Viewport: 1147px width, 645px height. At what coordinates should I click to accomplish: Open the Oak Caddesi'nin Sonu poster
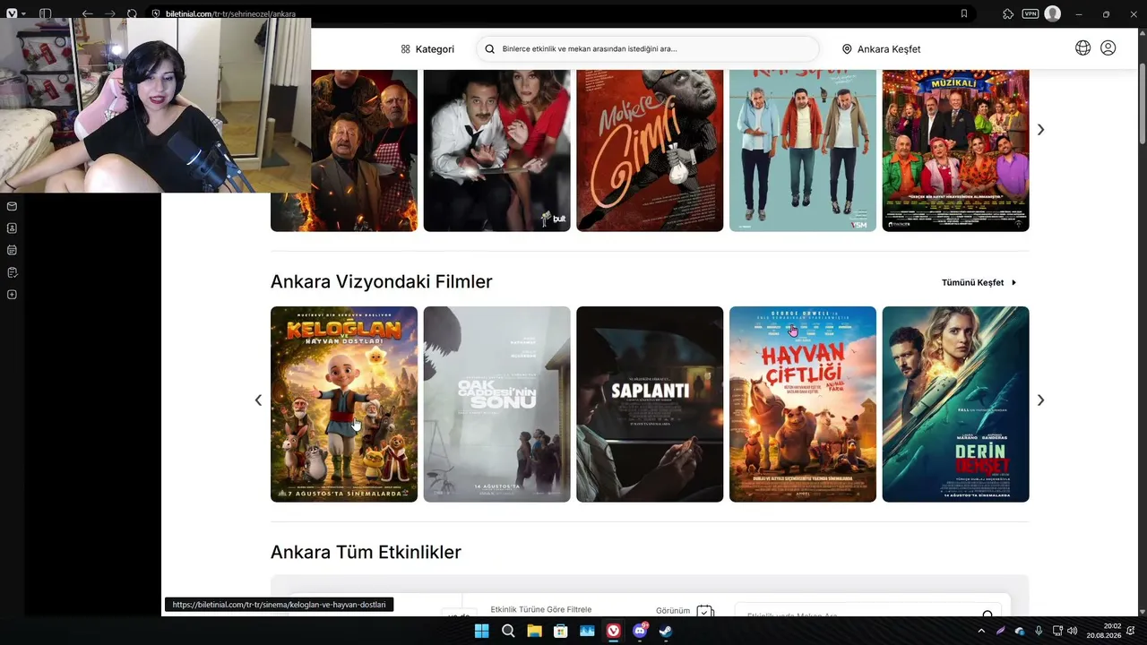496,404
